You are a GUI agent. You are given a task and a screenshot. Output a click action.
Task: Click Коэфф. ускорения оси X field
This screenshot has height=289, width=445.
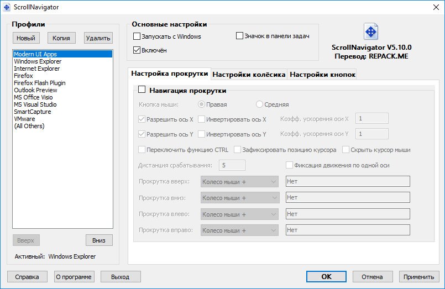click(372, 119)
